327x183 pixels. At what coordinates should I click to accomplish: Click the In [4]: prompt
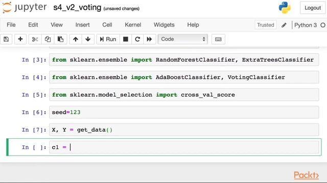click(34, 77)
